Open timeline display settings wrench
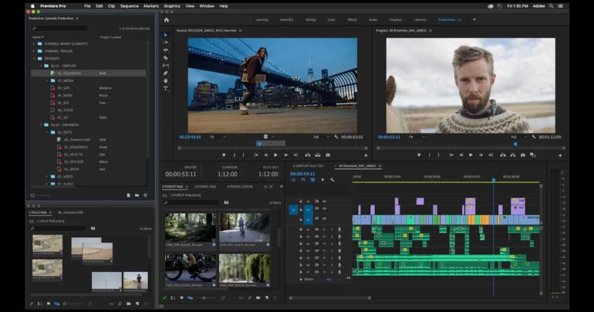Image resolution: width=594 pixels, height=312 pixels. click(x=332, y=180)
